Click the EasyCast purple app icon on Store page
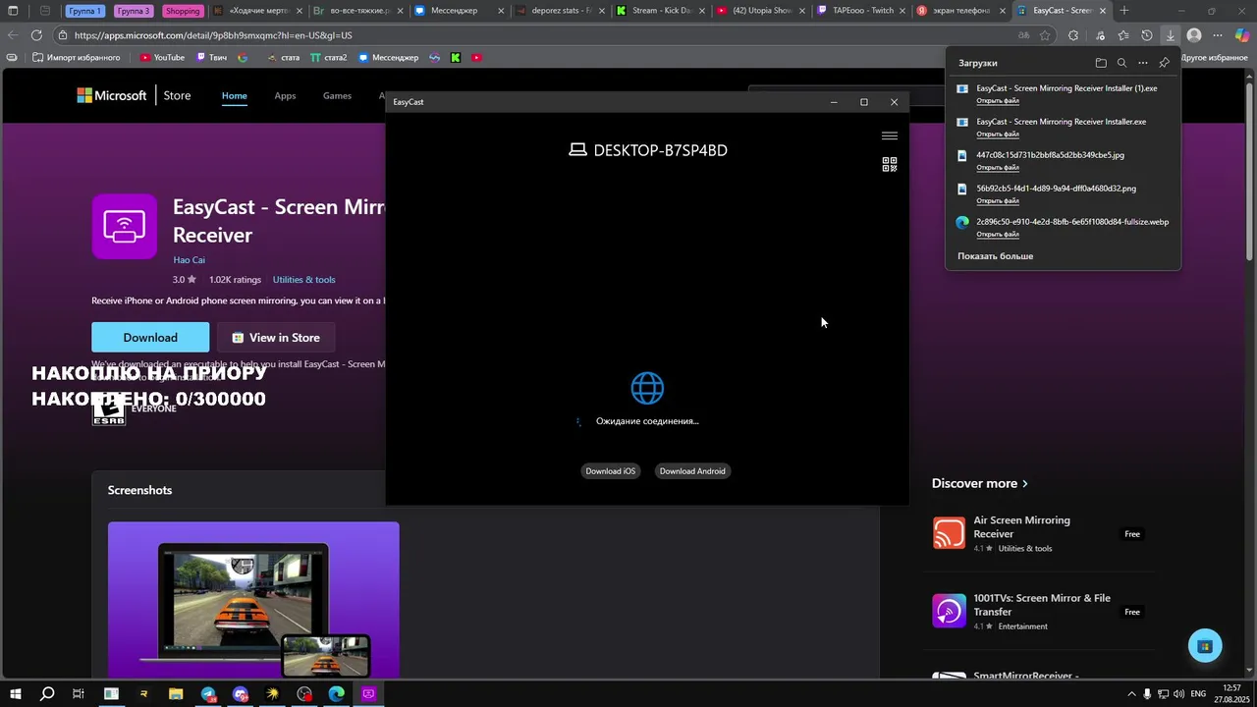Screen dimensions: 1257x707 pyautogui.click(x=125, y=227)
